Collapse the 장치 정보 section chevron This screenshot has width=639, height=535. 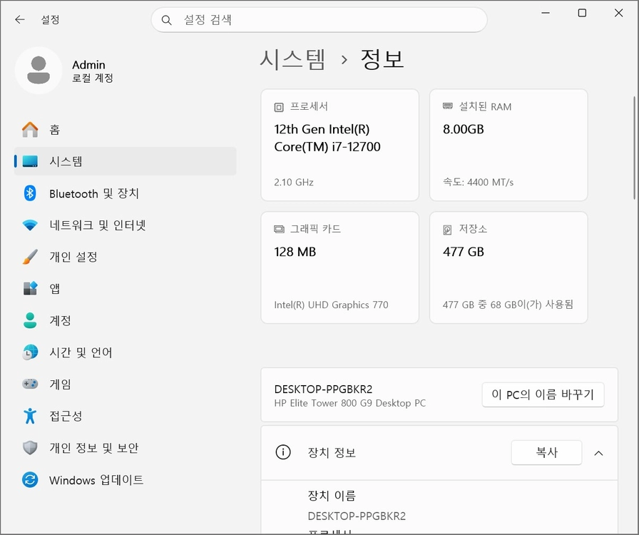click(x=598, y=453)
